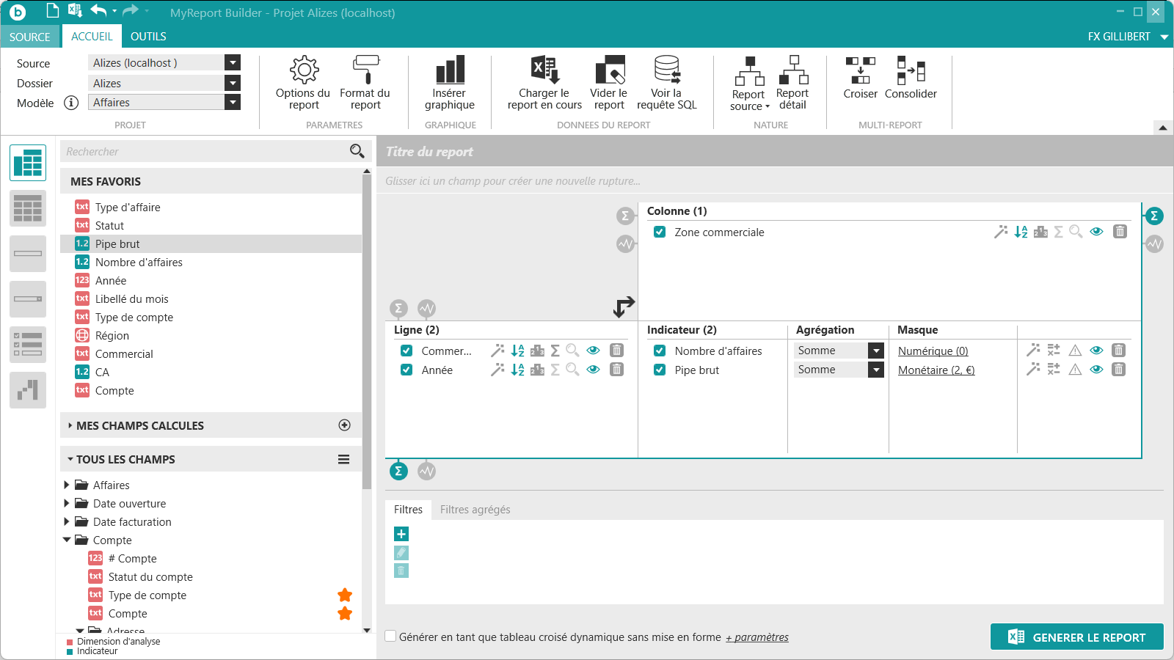Toggle the pivot table generation checkbox
Viewport: 1174px width, 660px height.
click(391, 637)
